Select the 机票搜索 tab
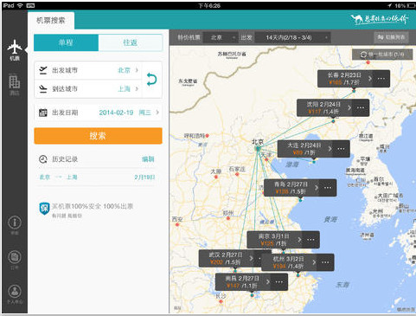 coord(51,21)
